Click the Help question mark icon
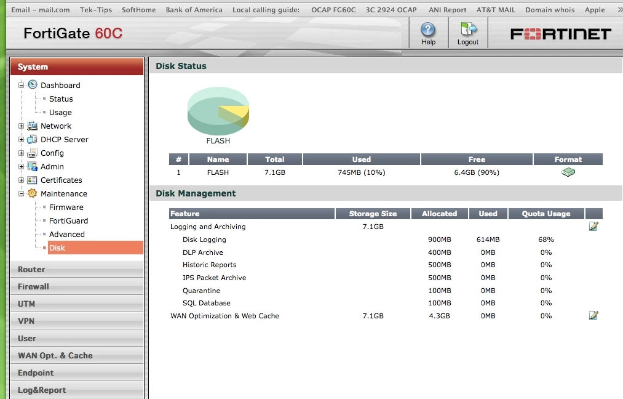The height and width of the screenshot is (399, 623). 428,30
